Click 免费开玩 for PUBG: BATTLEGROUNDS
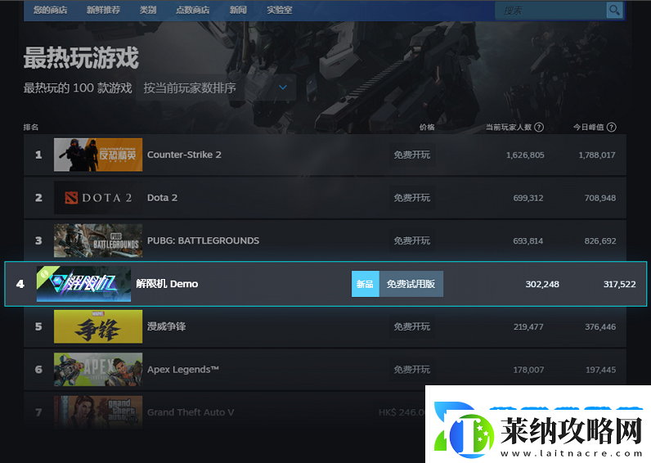Image resolution: width=651 pixels, height=463 pixels. pos(412,240)
